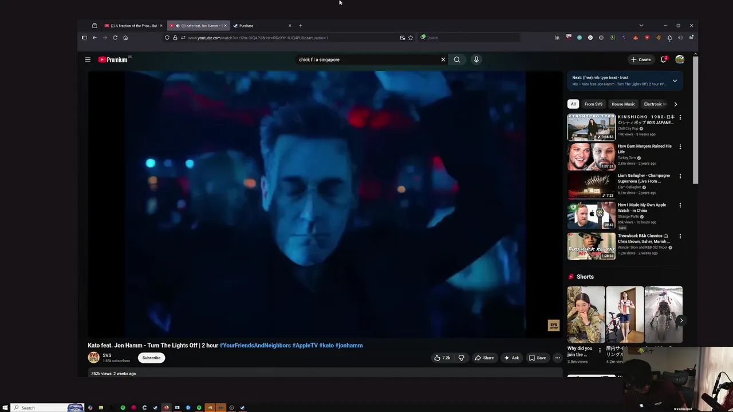733x412 pixels.
Task: Expand the Next up mix panel
Action: [675, 81]
